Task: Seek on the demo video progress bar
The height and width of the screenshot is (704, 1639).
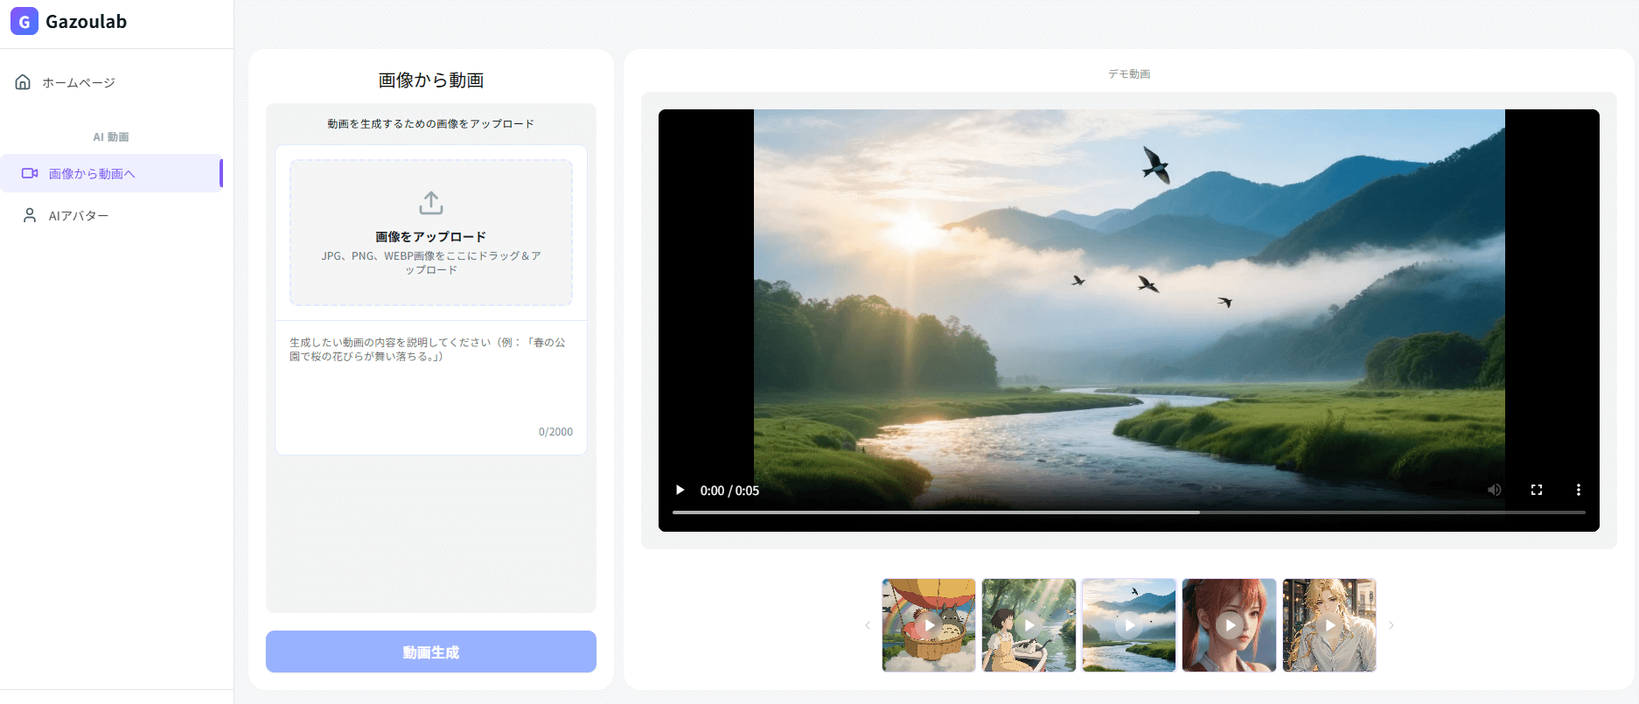Action: [1128, 512]
